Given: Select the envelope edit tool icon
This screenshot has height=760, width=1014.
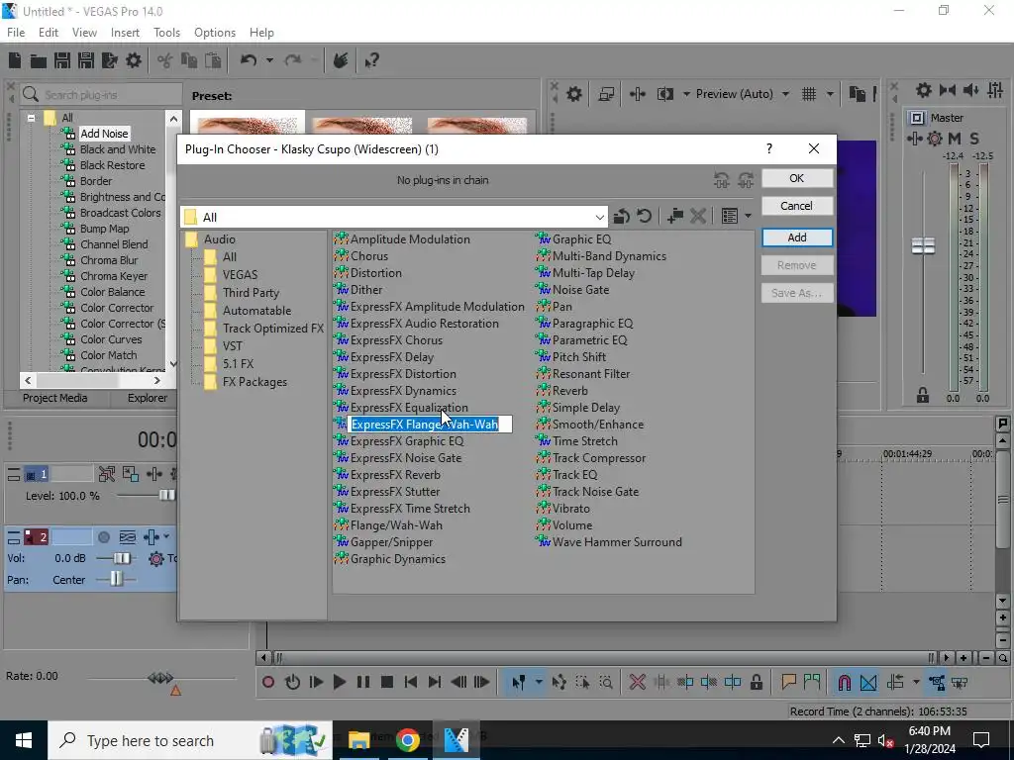Looking at the screenshot, I should tap(558, 682).
